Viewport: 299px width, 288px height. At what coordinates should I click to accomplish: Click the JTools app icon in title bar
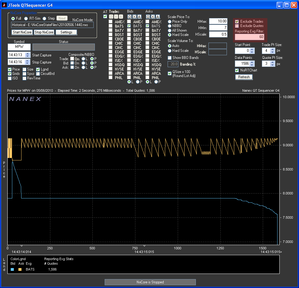4,5
